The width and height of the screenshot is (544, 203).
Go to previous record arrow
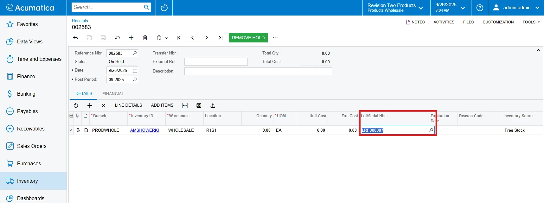193,38
